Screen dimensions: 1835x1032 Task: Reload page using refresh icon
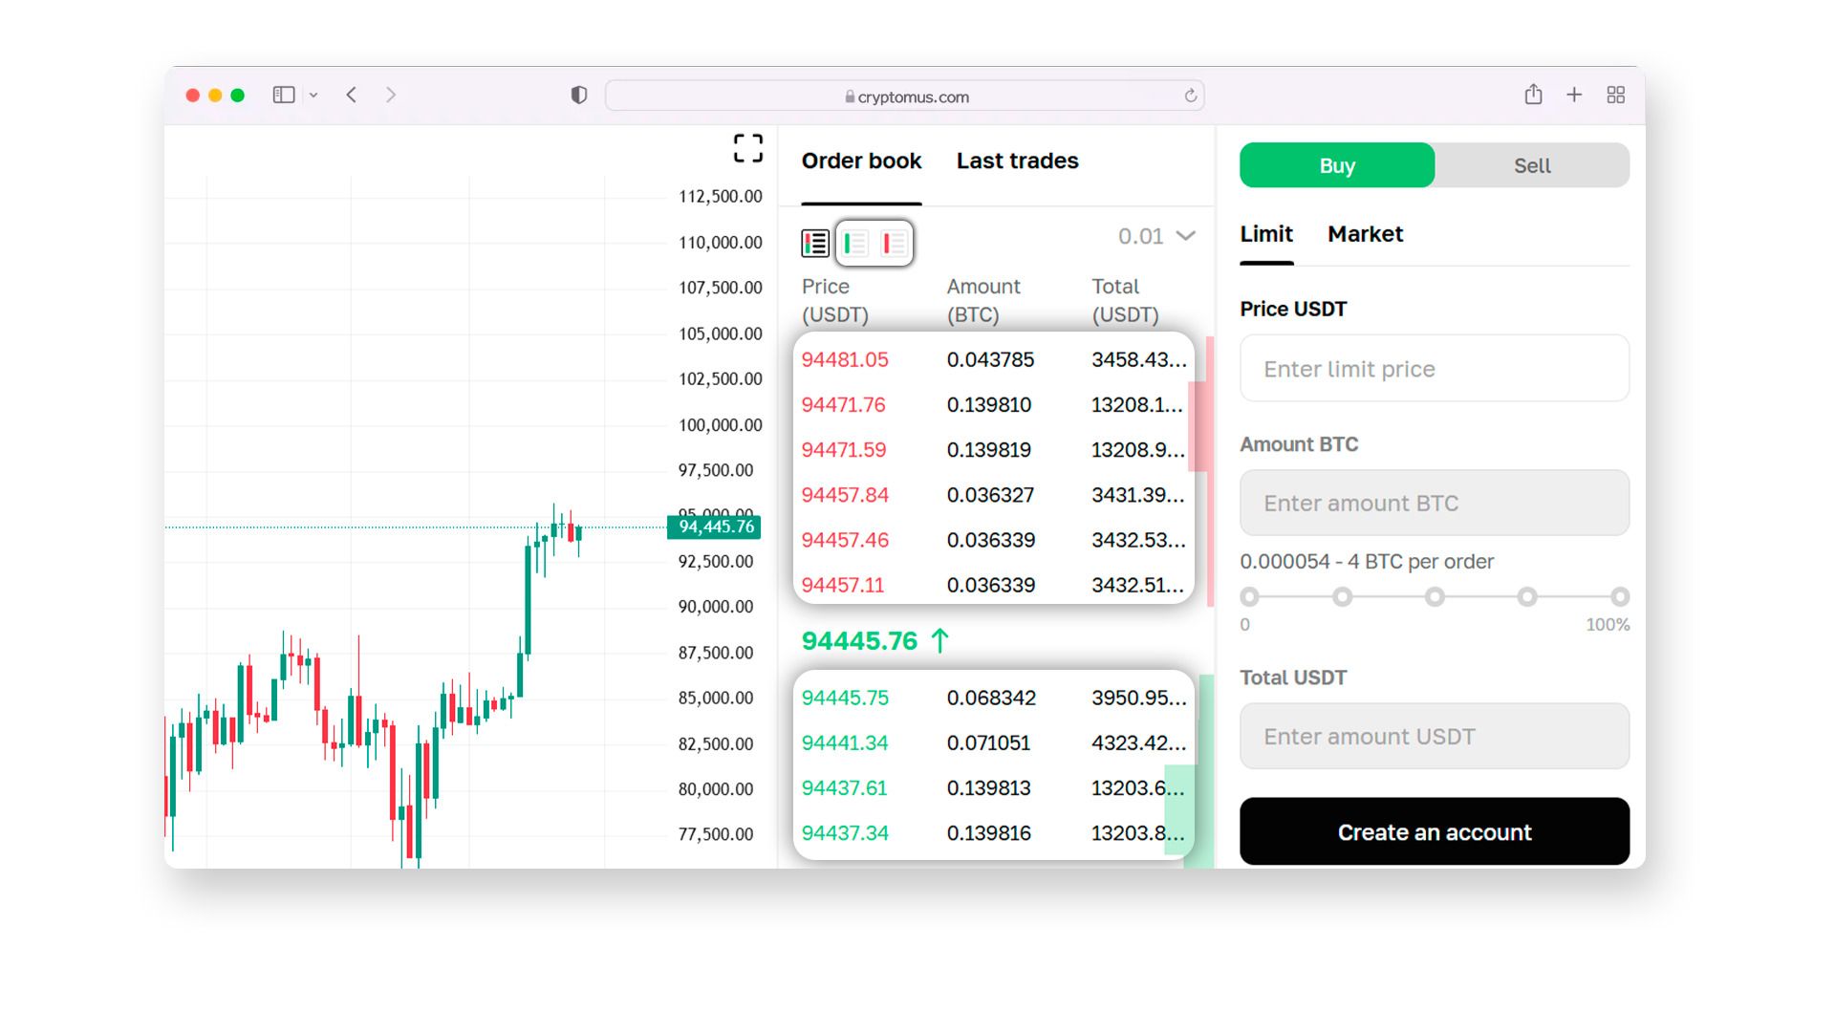(x=1190, y=96)
